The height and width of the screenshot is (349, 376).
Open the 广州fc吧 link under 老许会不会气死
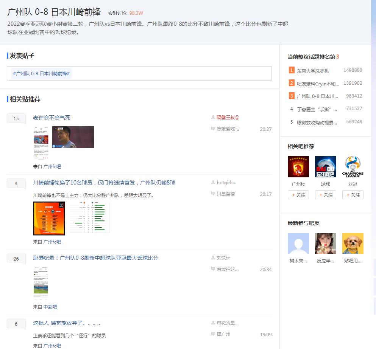52,166
